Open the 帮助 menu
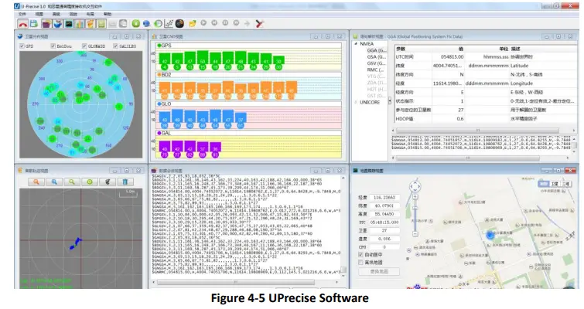 point(108,14)
